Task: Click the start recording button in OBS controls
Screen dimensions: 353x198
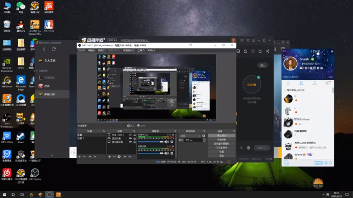Action: point(222,140)
